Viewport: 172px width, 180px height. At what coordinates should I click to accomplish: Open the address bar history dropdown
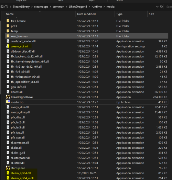coord(157,7)
